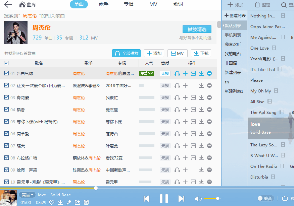The height and width of the screenshot is (206, 294).
Task: Favorite the current song with heart icon
Action: click(52, 202)
